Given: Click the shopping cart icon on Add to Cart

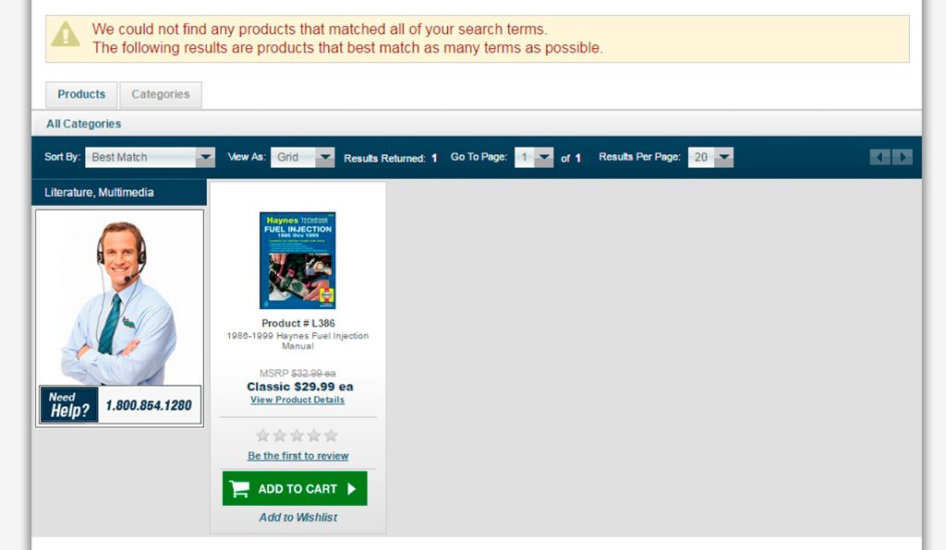Looking at the screenshot, I should 239,488.
